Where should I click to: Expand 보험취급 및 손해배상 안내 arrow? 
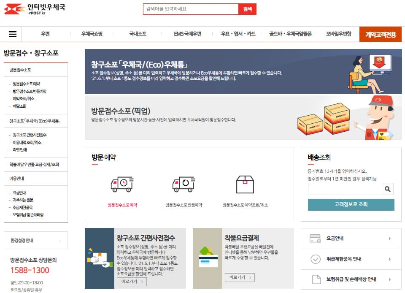[390, 279]
